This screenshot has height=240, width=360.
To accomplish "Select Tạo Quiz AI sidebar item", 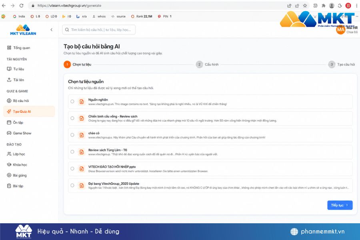I will (29, 111).
